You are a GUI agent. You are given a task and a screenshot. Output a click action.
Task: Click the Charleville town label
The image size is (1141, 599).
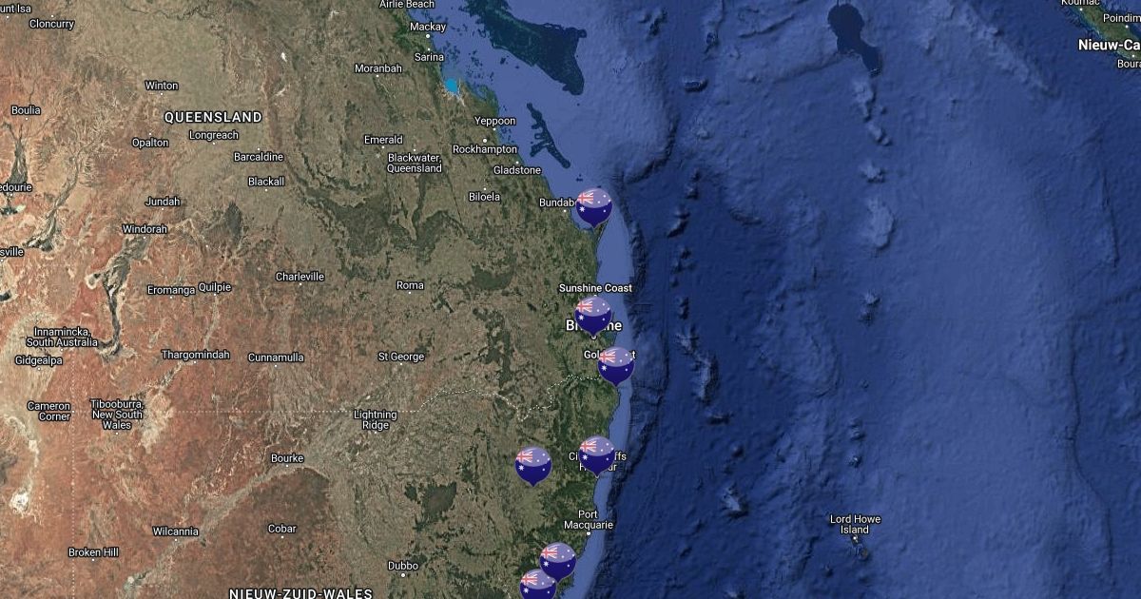pyautogui.click(x=300, y=277)
